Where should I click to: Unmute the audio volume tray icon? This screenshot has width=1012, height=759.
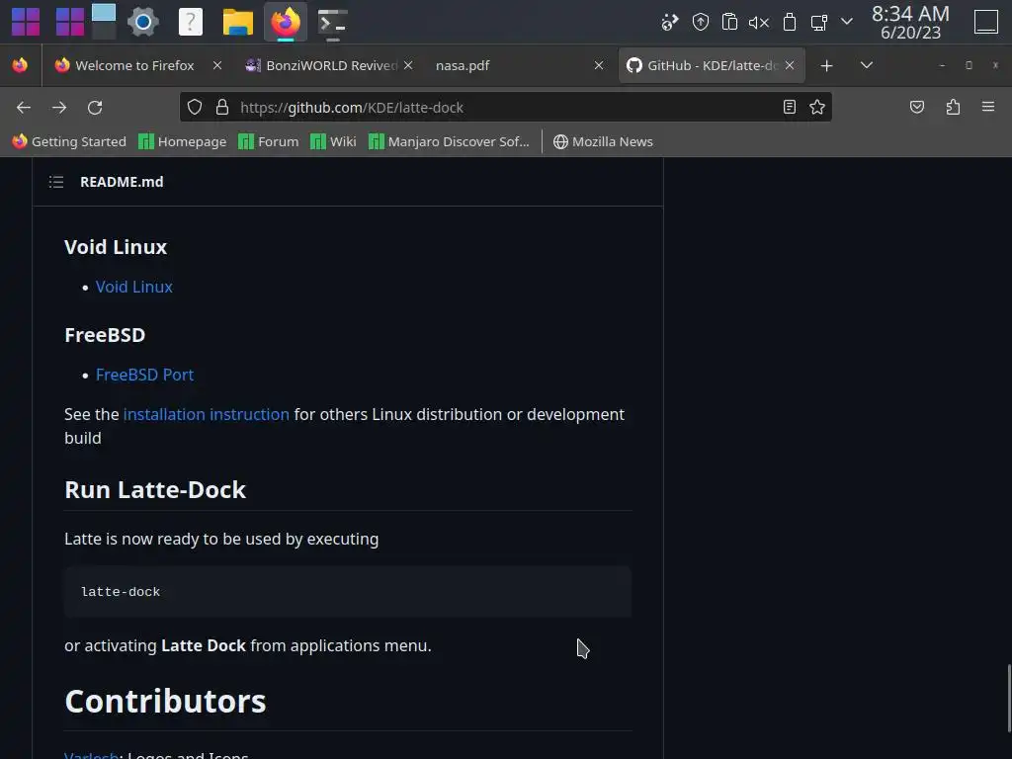(759, 23)
